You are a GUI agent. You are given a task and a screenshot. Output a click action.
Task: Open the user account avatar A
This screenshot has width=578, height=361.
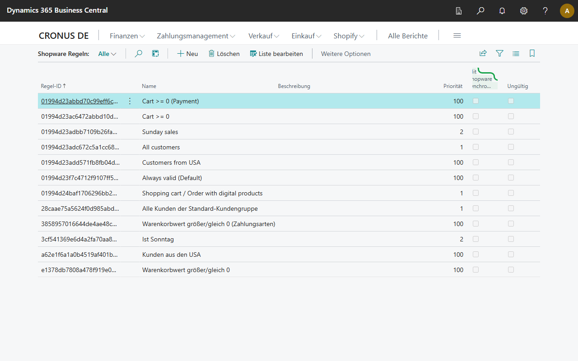(x=567, y=11)
